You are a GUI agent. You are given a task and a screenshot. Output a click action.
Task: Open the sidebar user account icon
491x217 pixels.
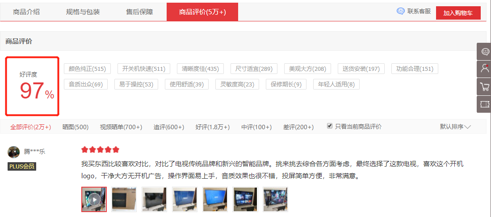click(484, 69)
